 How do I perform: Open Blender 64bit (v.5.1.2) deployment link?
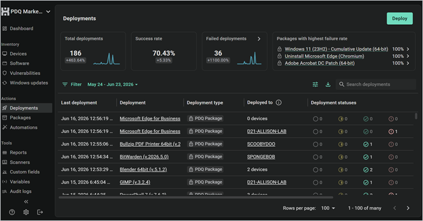tap(143, 170)
